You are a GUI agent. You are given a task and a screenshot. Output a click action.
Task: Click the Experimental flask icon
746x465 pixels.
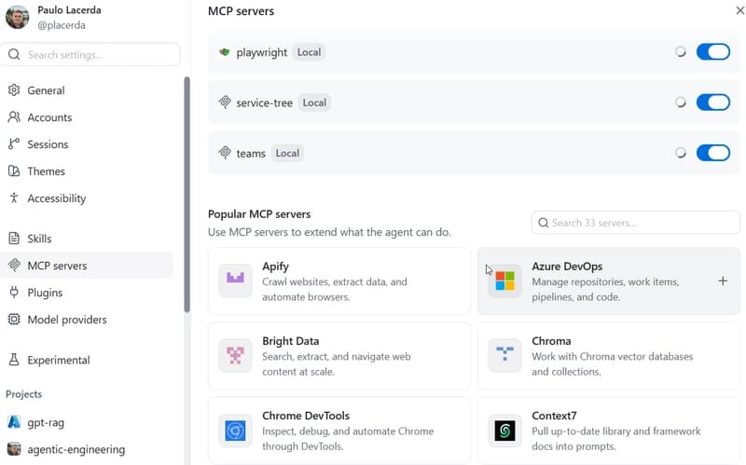(14, 360)
